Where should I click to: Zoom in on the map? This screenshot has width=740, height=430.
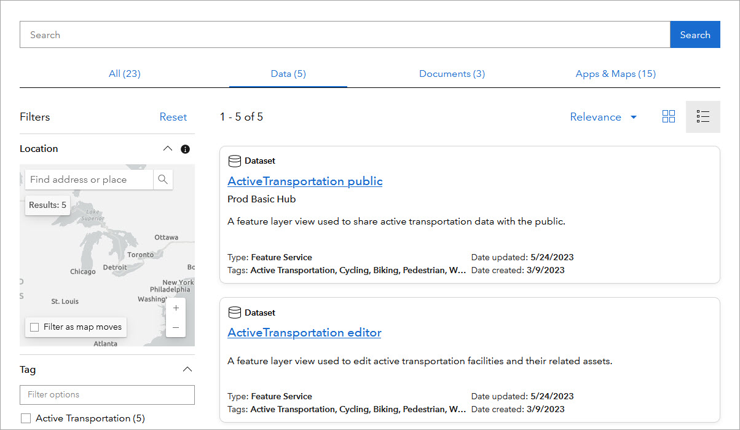[x=176, y=308]
